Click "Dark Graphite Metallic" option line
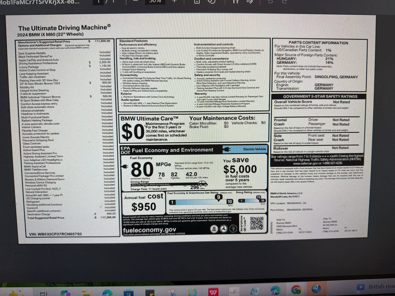The image size is (395, 296). (32, 53)
